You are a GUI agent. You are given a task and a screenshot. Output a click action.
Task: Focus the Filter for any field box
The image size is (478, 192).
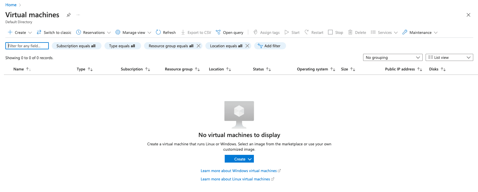[27, 46]
